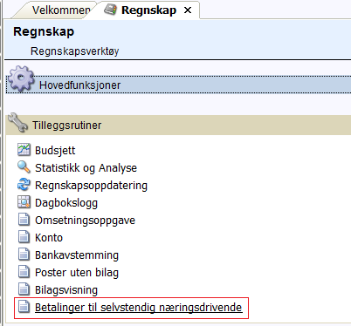
Task: Open Poster uten bilag
Action: [x=77, y=273]
